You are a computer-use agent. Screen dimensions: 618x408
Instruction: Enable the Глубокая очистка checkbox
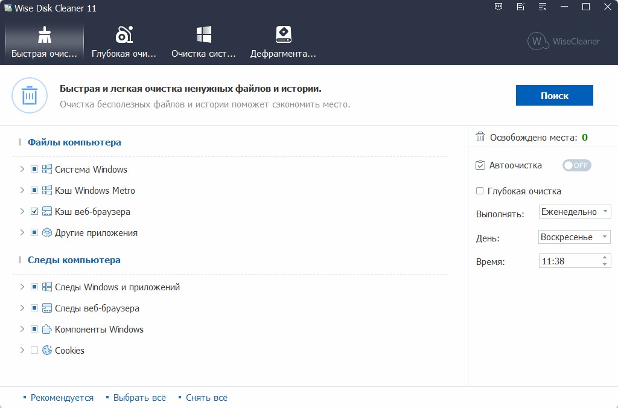pos(480,191)
